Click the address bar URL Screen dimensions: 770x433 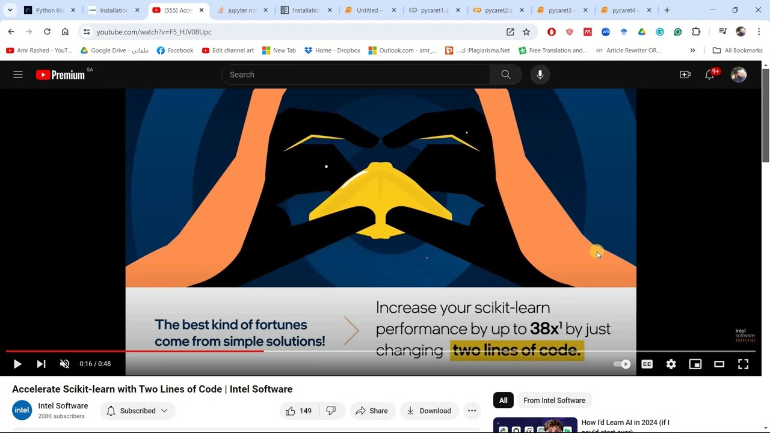click(x=154, y=32)
